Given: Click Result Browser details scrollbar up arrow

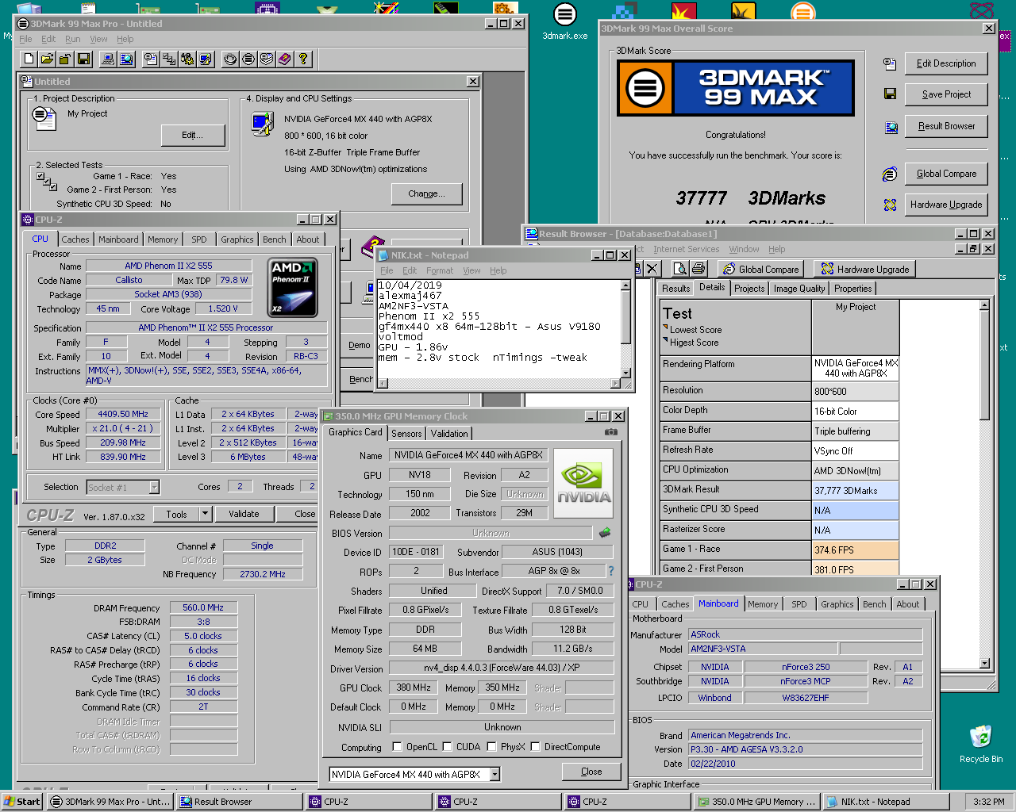Looking at the screenshot, I should click(x=984, y=304).
